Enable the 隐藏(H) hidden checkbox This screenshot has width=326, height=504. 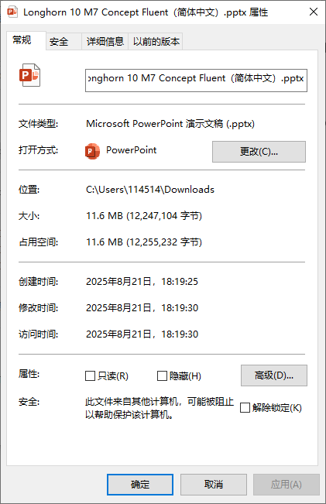(x=162, y=375)
